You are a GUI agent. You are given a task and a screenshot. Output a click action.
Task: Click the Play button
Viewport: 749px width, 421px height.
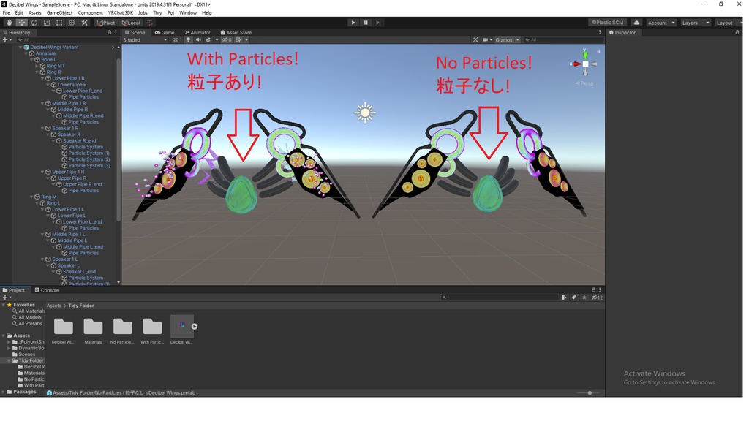[x=353, y=23]
